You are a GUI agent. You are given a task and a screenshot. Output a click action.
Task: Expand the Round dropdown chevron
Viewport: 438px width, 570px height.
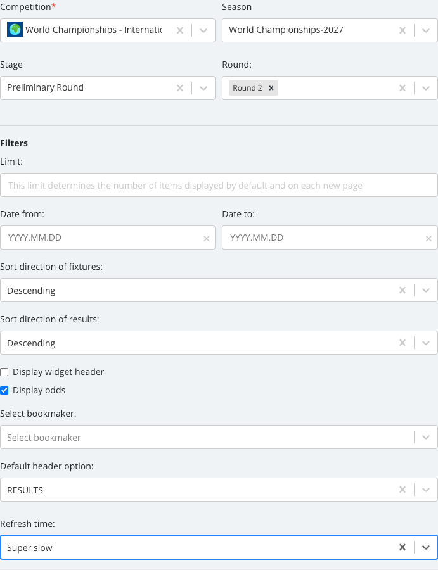coord(425,88)
